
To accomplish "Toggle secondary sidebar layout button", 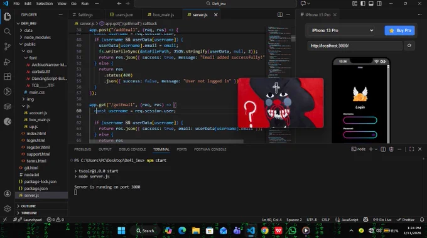I will coord(379,4).
